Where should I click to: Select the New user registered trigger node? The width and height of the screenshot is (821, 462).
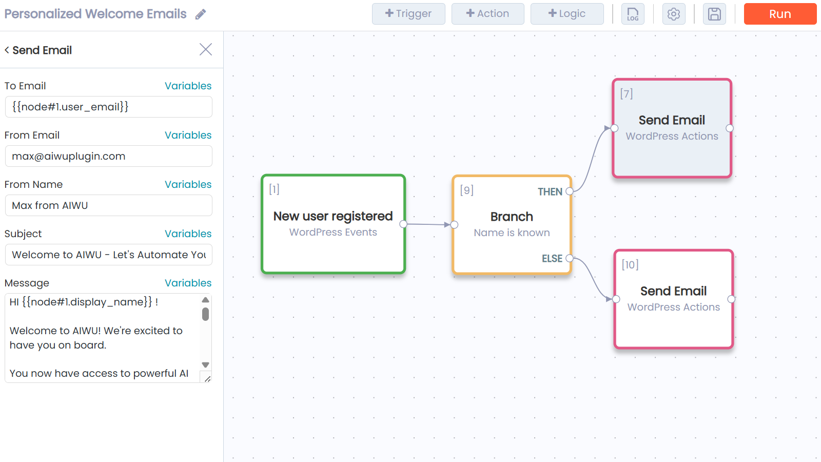click(333, 224)
